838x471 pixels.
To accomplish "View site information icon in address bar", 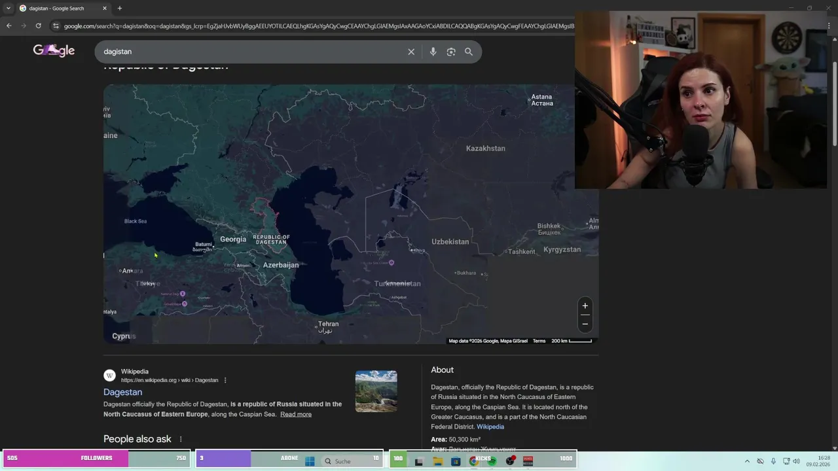I will click(56, 26).
